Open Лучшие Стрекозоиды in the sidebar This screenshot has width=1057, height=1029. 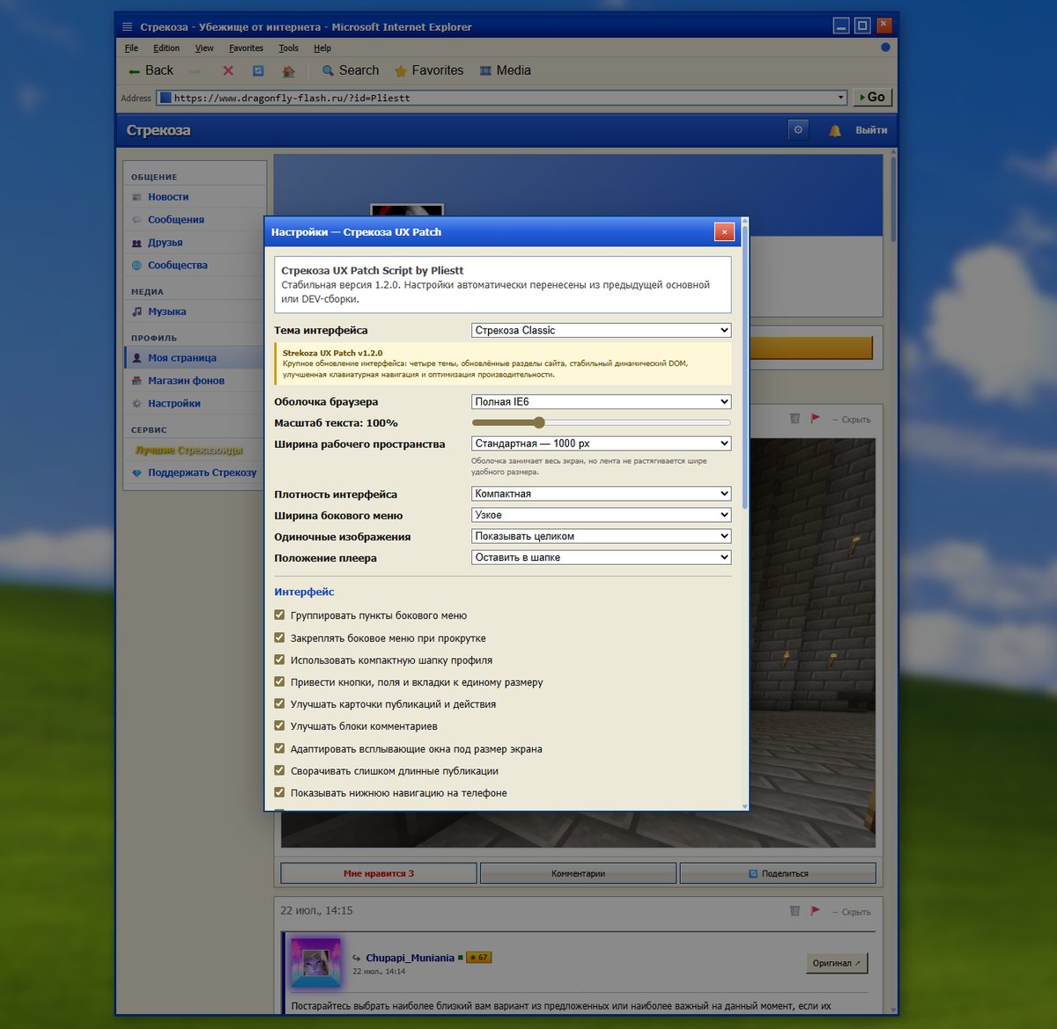click(188, 450)
